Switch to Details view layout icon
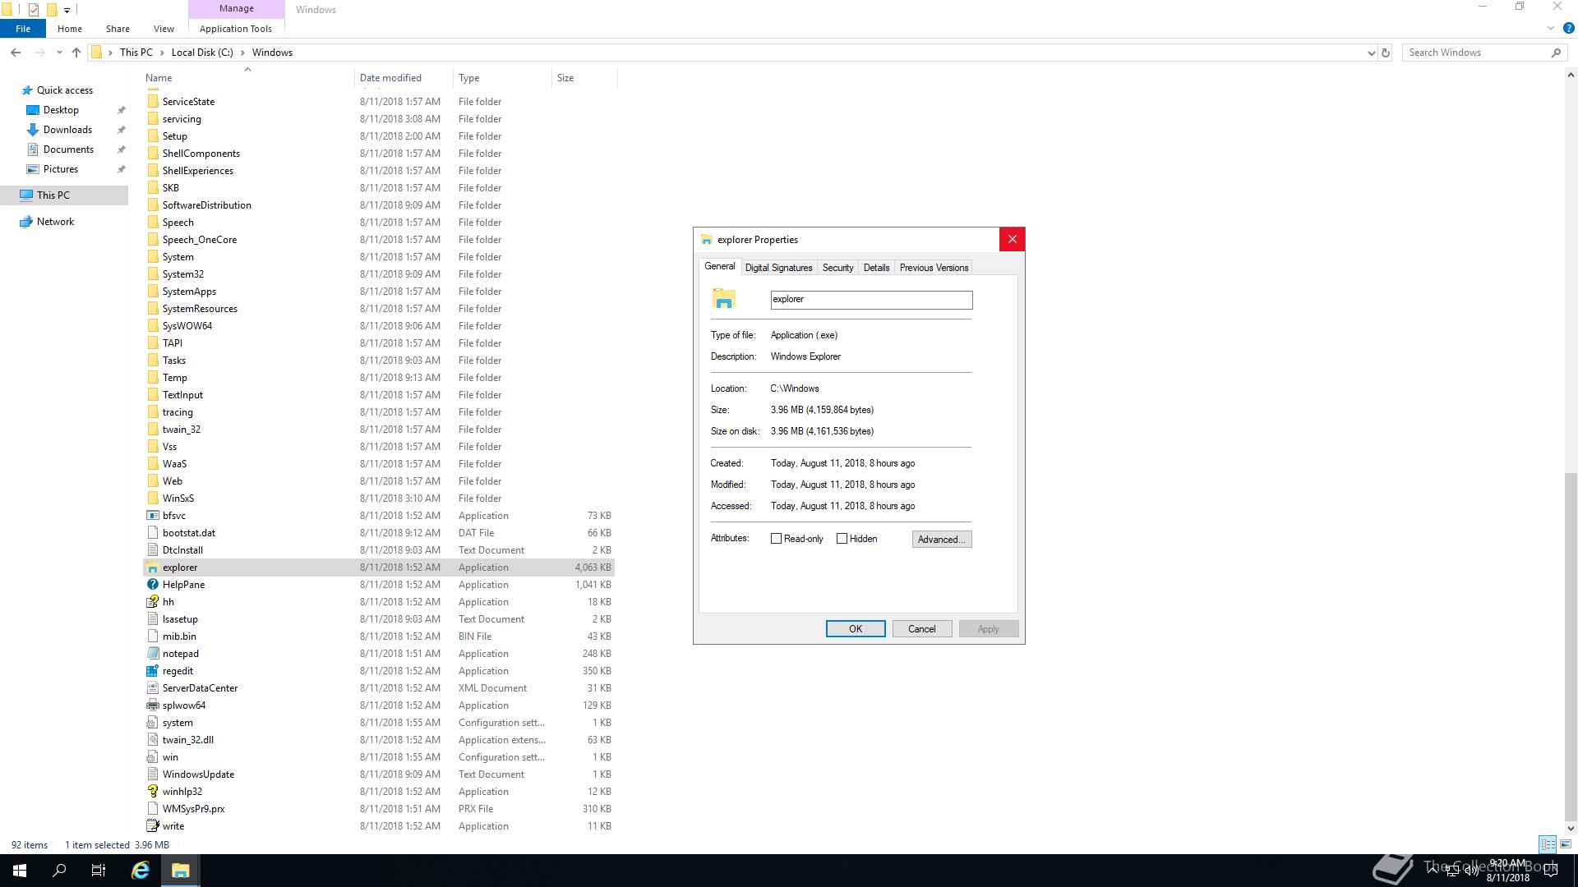This screenshot has width=1578, height=887. click(x=1548, y=844)
